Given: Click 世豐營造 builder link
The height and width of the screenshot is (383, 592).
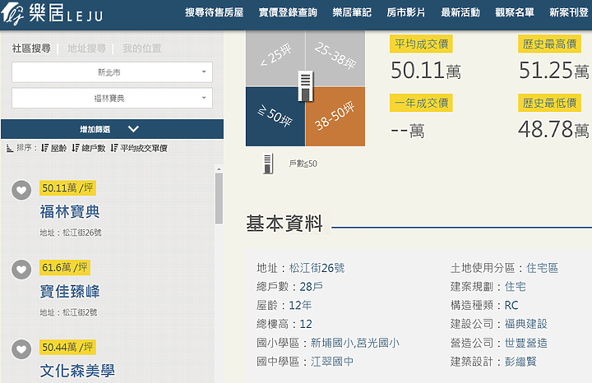Looking at the screenshot, I should [x=526, y=343].
